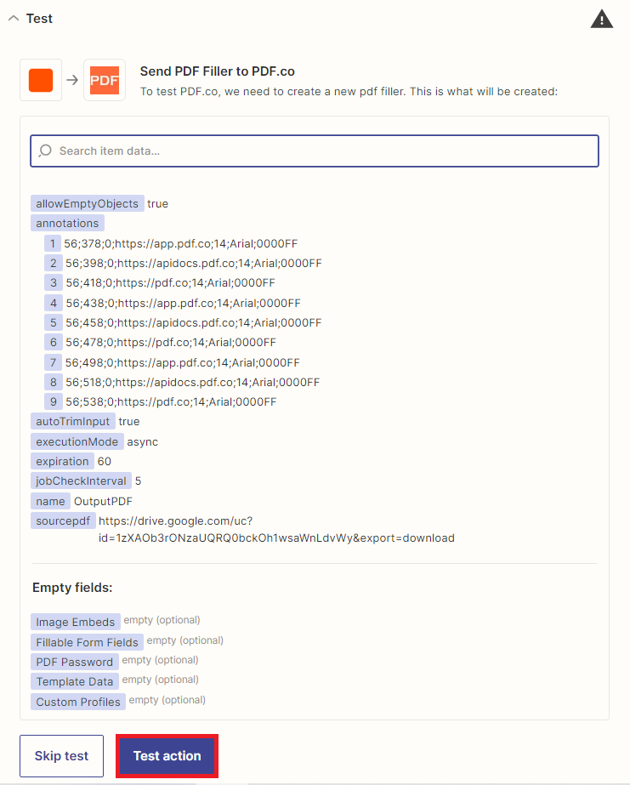Focus the Search item data field
This screenshot has height=785, width=630.
coord(315,151)
